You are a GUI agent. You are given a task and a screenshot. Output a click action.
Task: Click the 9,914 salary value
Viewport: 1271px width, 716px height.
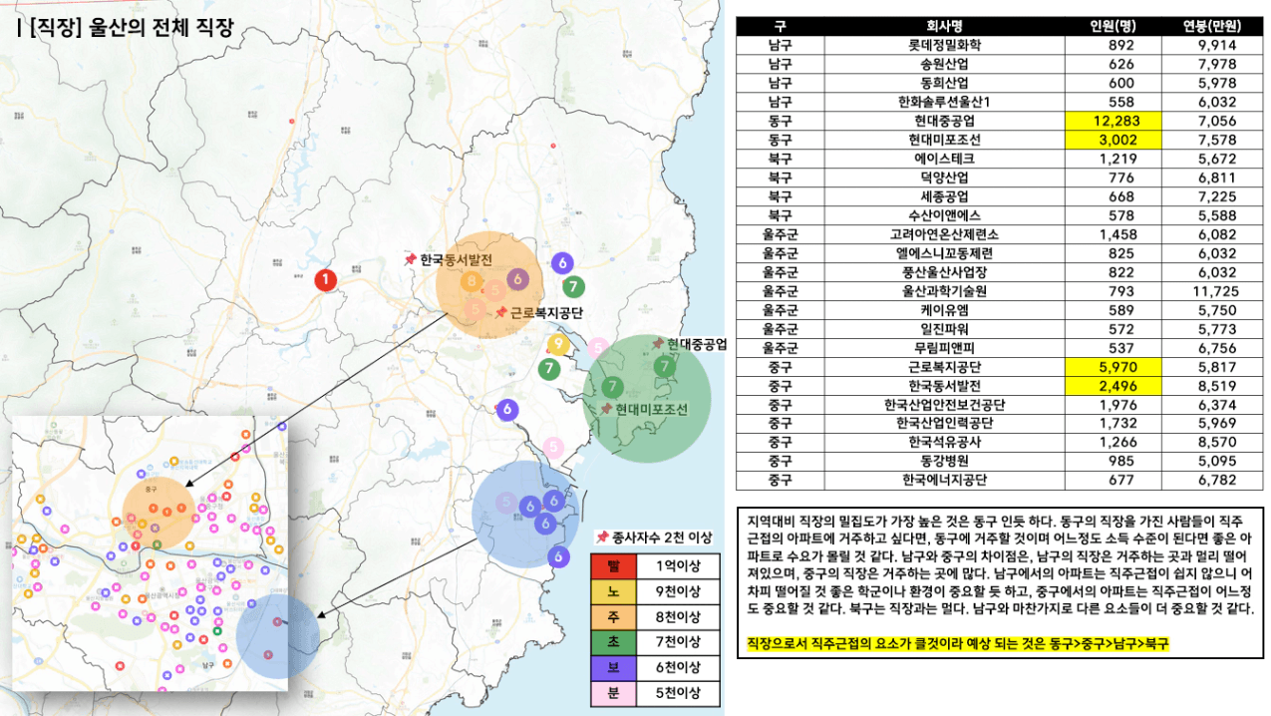pyautogui.click(x=1218, y=46)
